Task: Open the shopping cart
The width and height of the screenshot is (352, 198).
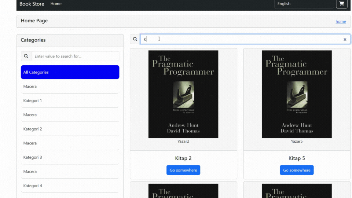Action: 341,4
